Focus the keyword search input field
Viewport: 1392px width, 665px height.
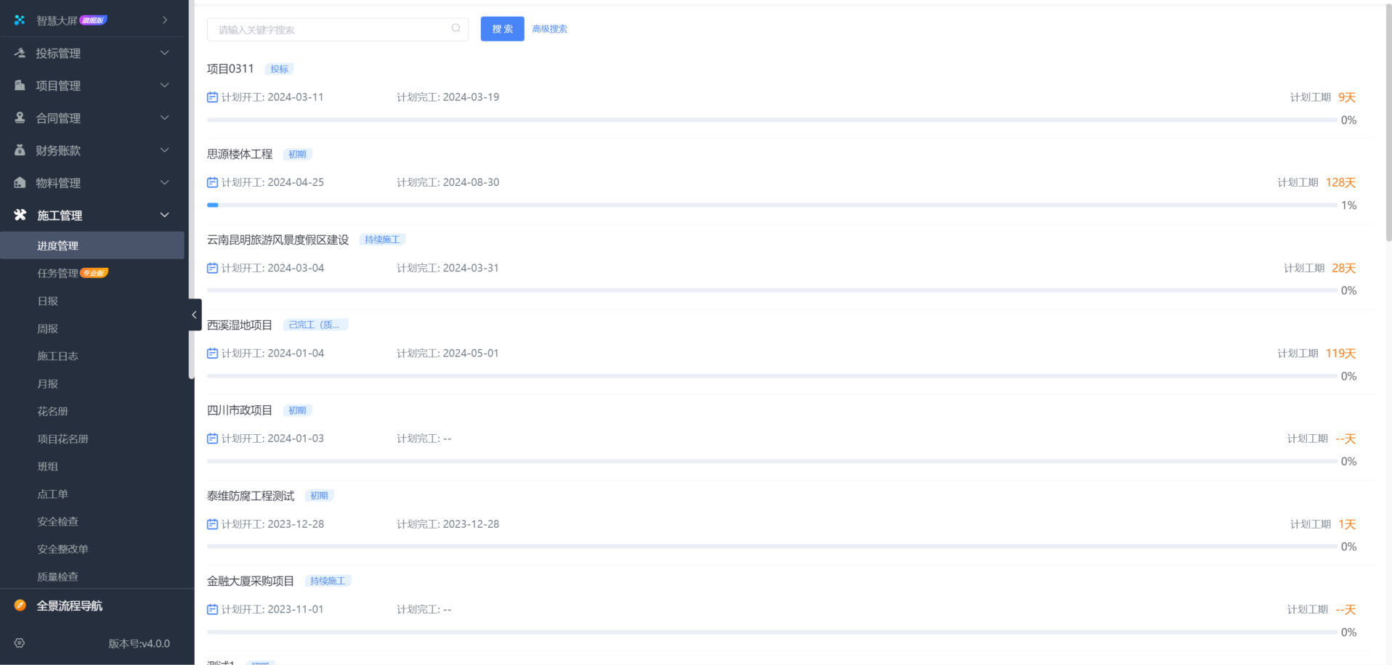[331, 30]
